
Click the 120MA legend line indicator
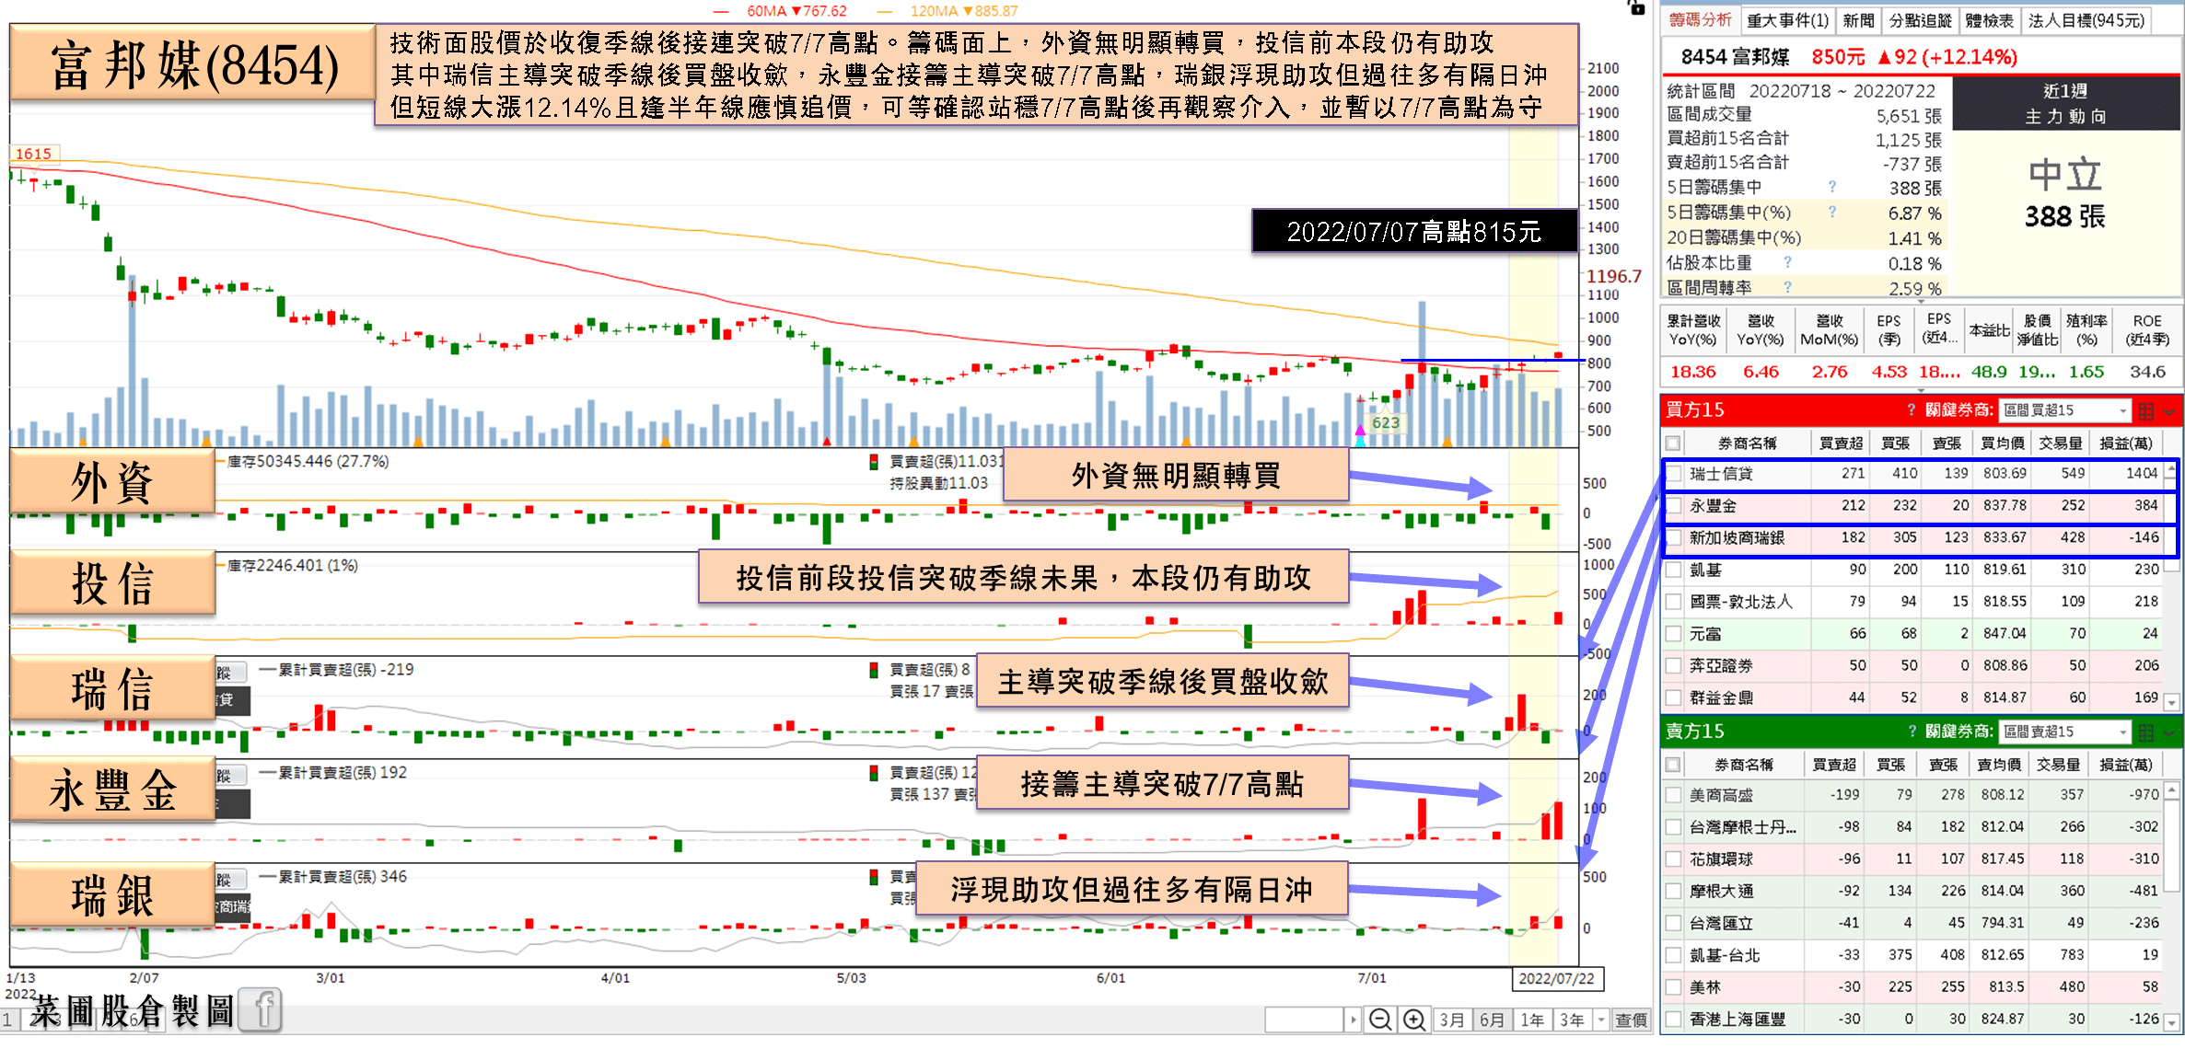pyautogui.click(x=884, y=12)
